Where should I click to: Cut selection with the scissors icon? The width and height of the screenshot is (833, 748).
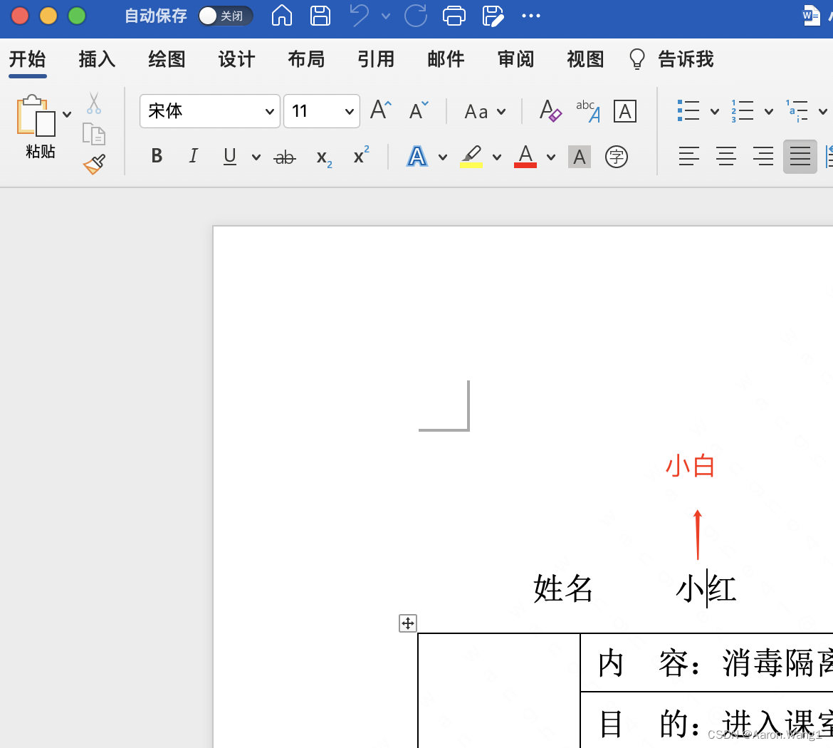coord(93,103)
